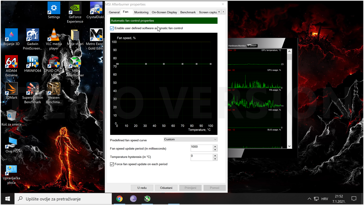The image size is (364, 205).
Task: Open the Screen capture tab
Action: (x=207, y=12)
